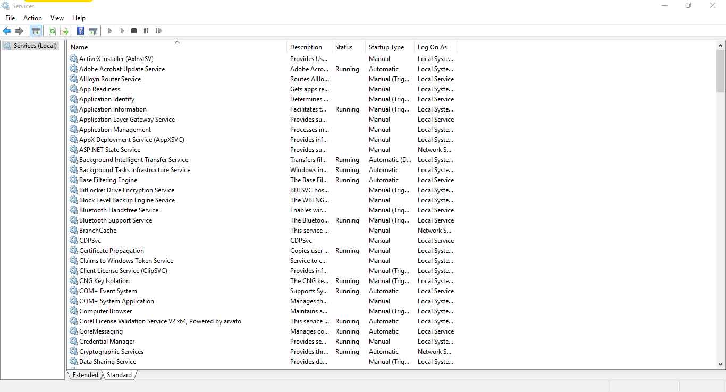Viewport: 726px width, 392px height.
Task: Click gear icon beside AllJoyn Router Service
Action: (x=73, y=79)
